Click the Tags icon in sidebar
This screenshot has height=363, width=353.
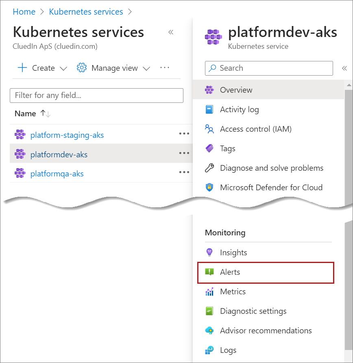209,149
